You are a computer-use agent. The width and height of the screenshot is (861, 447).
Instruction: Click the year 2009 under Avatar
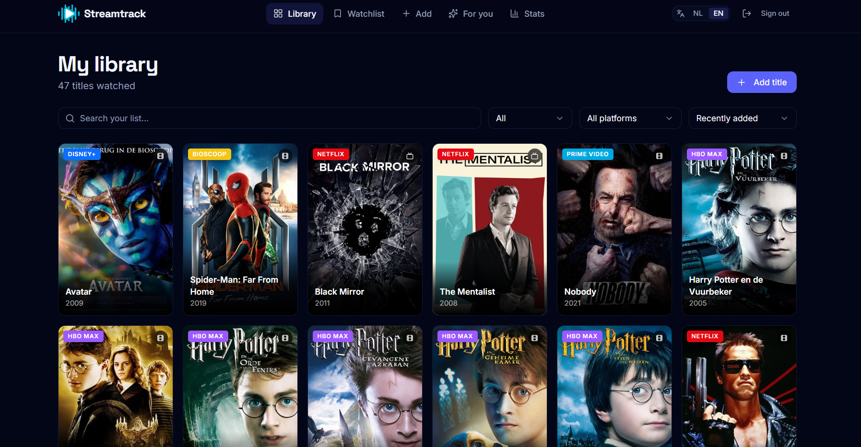click(74, 303)
